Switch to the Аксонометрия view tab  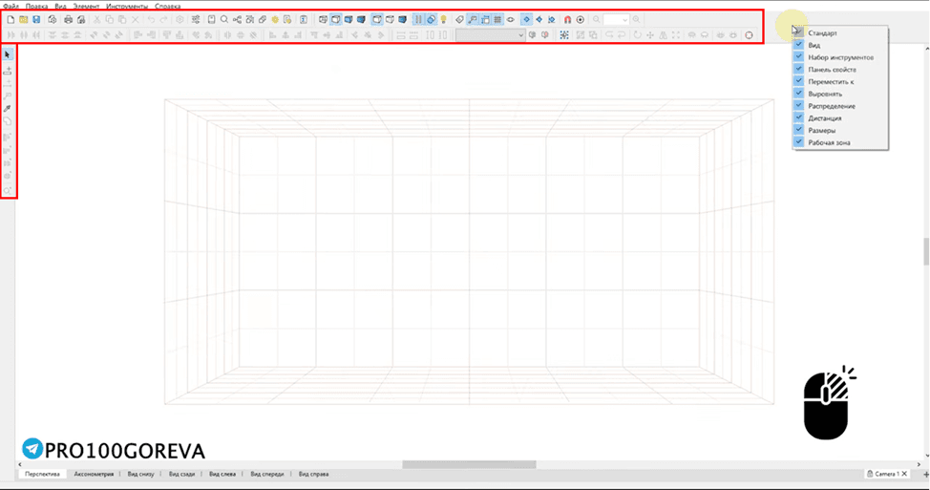coord(94,474)
